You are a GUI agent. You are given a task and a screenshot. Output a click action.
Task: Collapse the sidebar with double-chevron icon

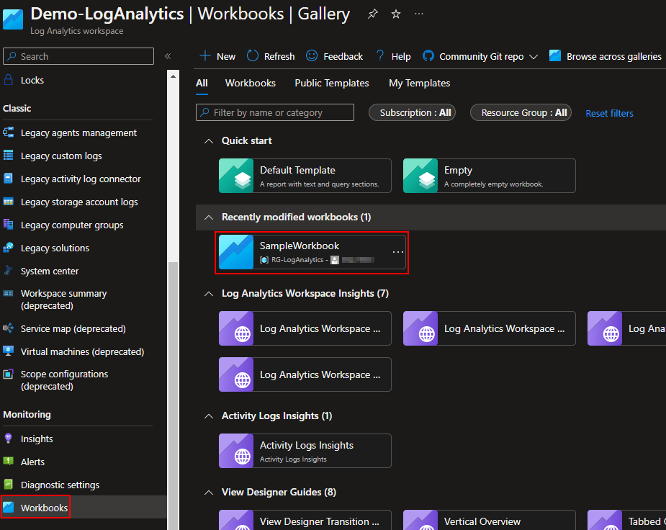pyautogui.click(x=168, y=56)
